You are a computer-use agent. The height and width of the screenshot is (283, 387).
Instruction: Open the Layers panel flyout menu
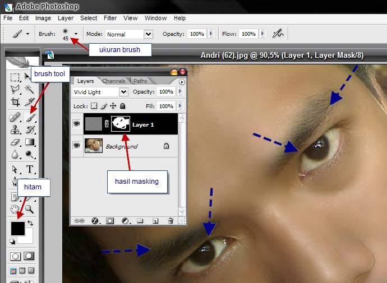[x=182, y=82]
